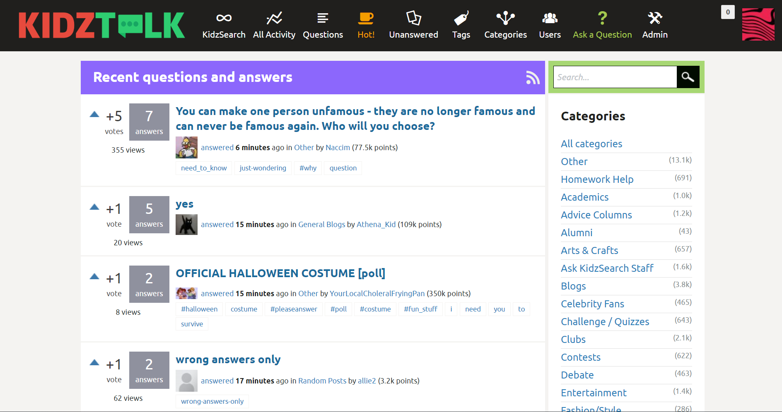782x412 pixels.
Task: Open Alumni category
Action: click(577, 233)
